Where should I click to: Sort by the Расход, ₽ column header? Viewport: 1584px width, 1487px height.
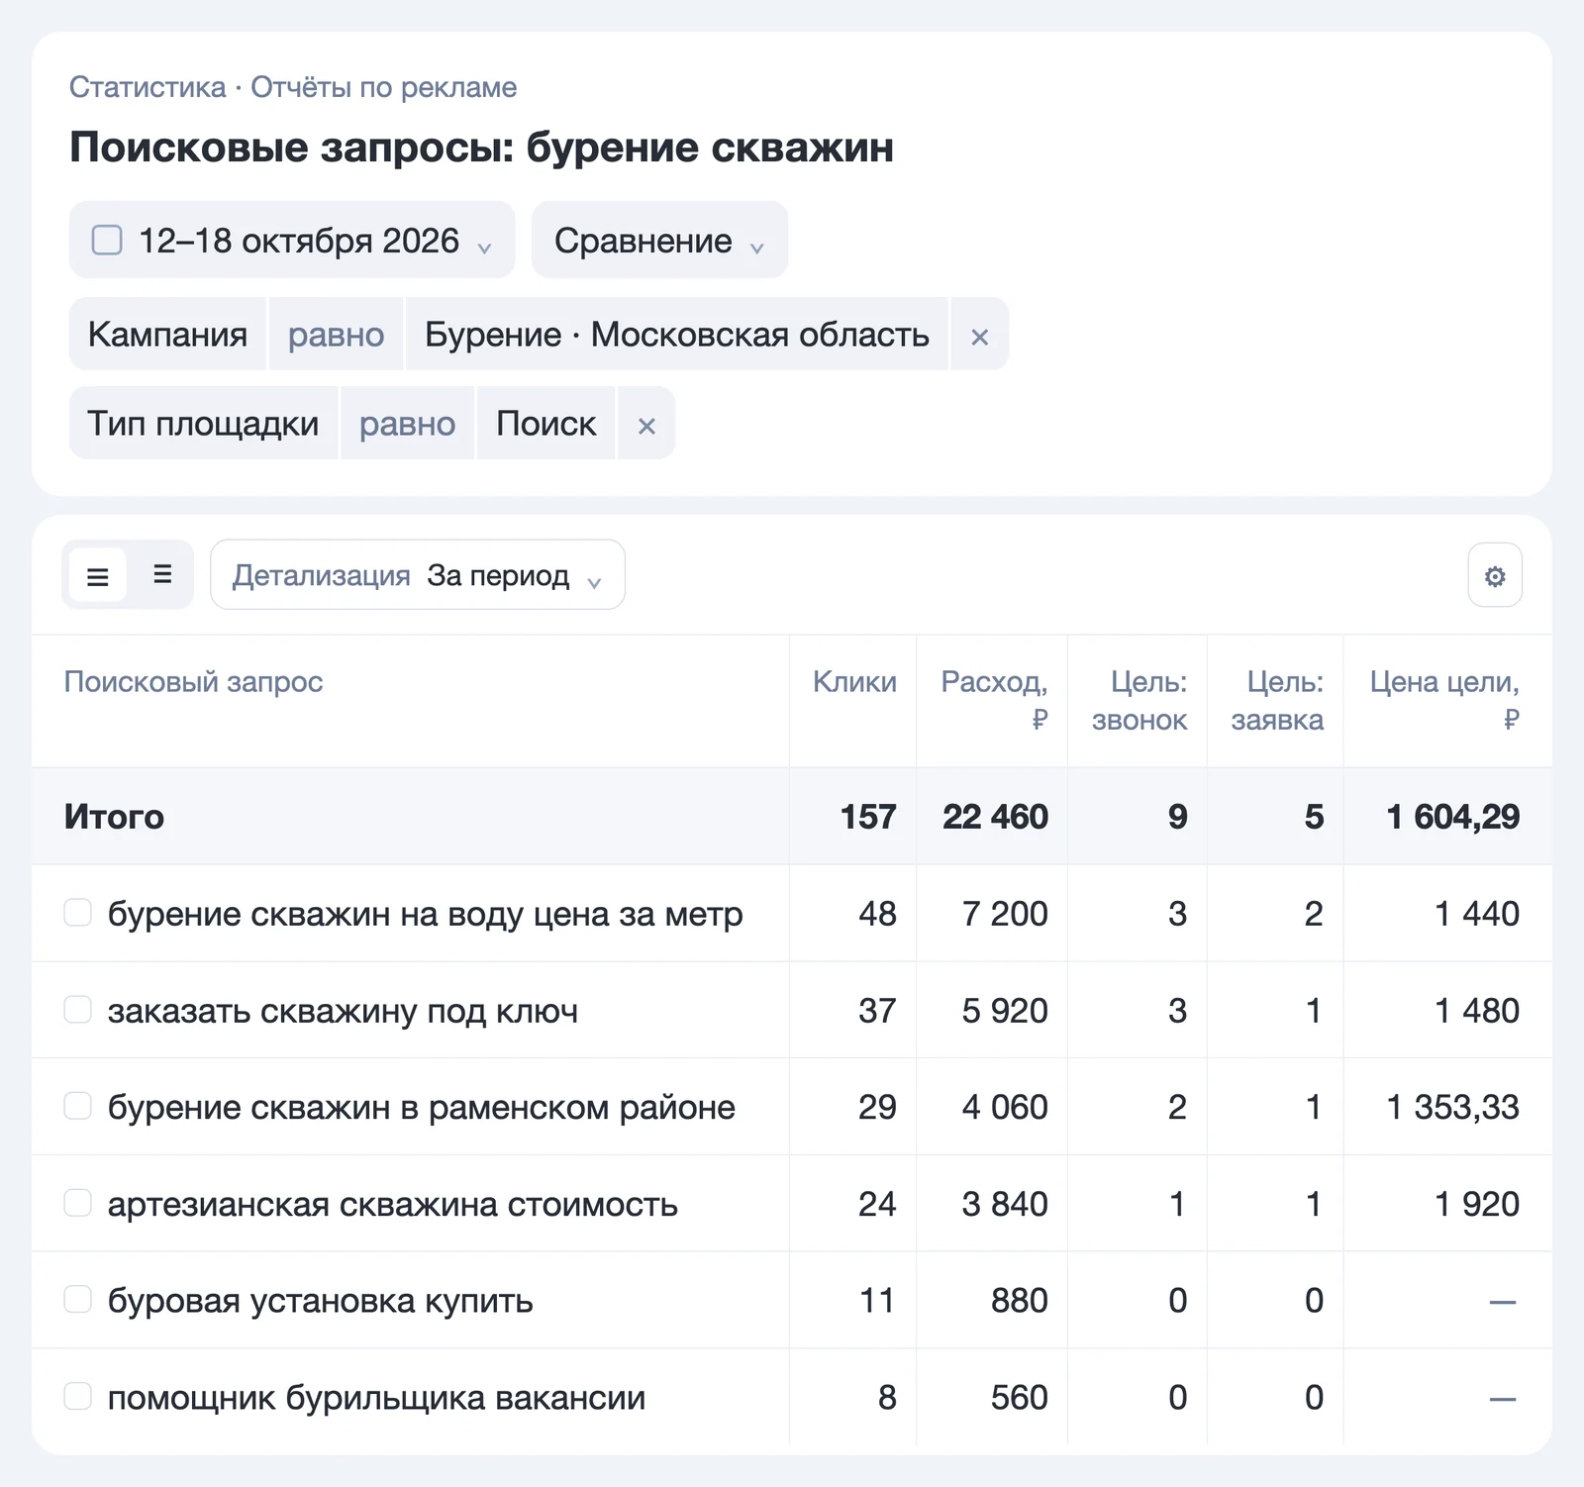click(x=994, y=700)
